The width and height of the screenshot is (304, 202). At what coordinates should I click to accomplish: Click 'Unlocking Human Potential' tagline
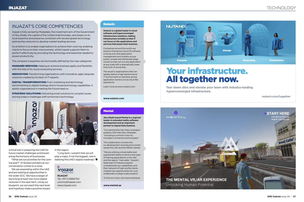coord(189,185)
